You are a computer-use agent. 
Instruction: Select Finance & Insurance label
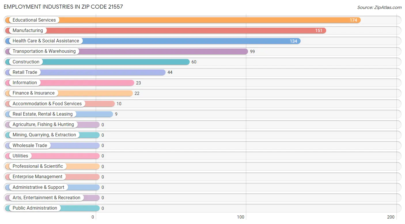[x=33, y=93]
